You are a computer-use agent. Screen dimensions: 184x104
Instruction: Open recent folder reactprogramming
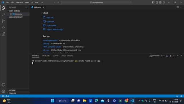tap(50, 40)
